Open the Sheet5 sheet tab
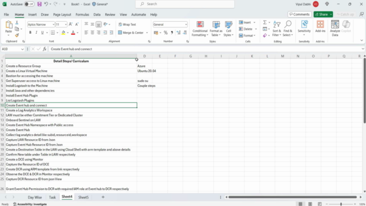 (83, 197)
